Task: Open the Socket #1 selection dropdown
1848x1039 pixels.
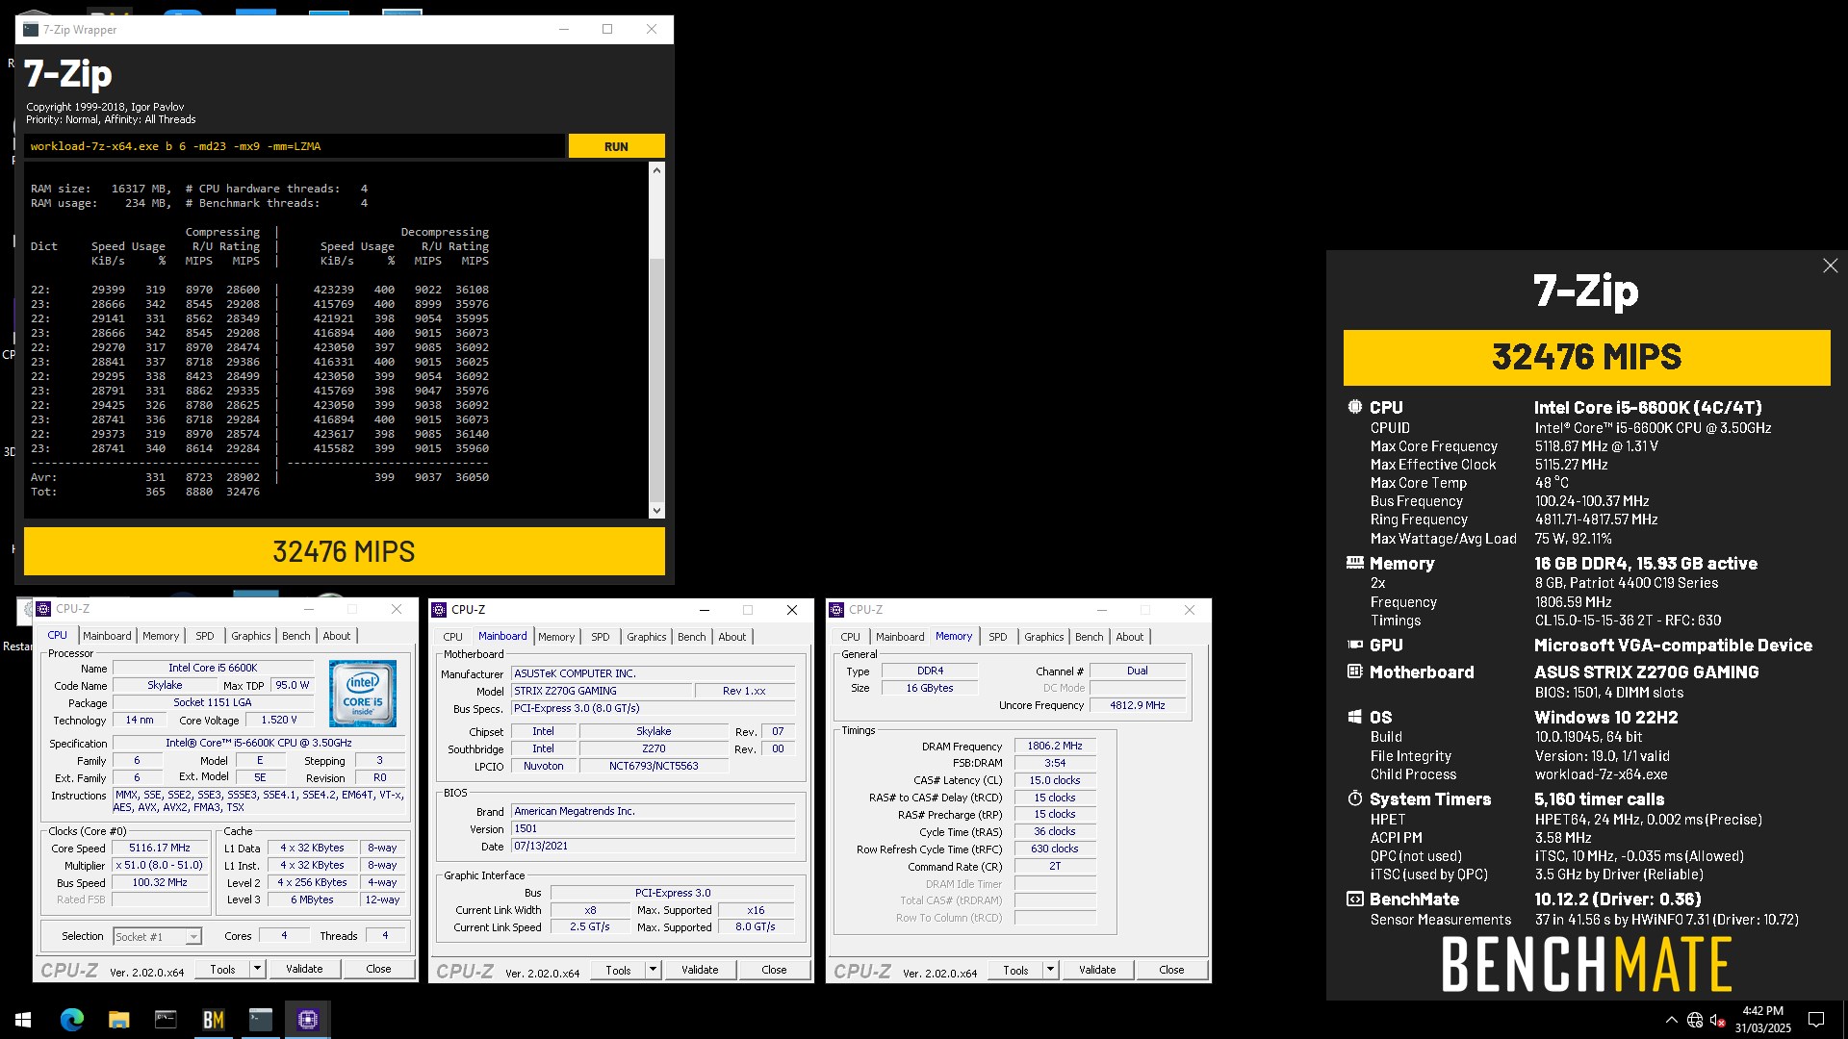Action: [157, 936]
